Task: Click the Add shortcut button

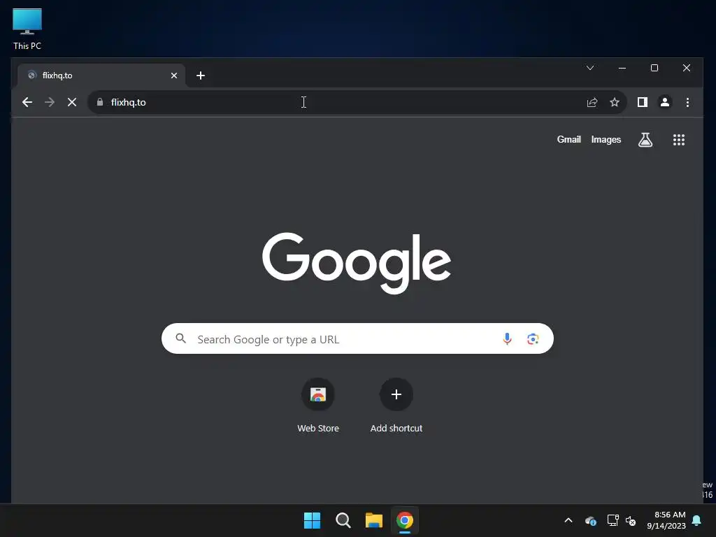Action: point(396,405)
